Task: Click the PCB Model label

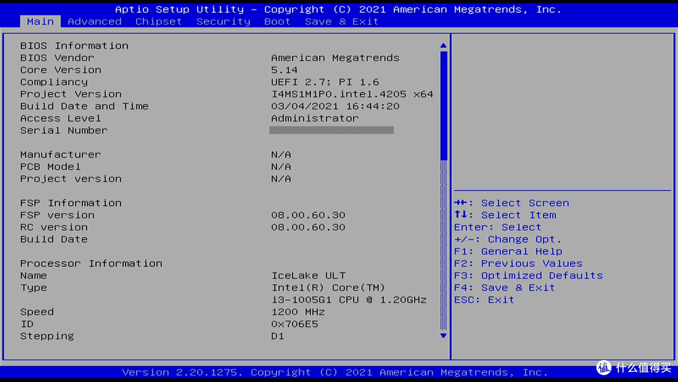Action: pyautogui.click(x=50, y=166)
